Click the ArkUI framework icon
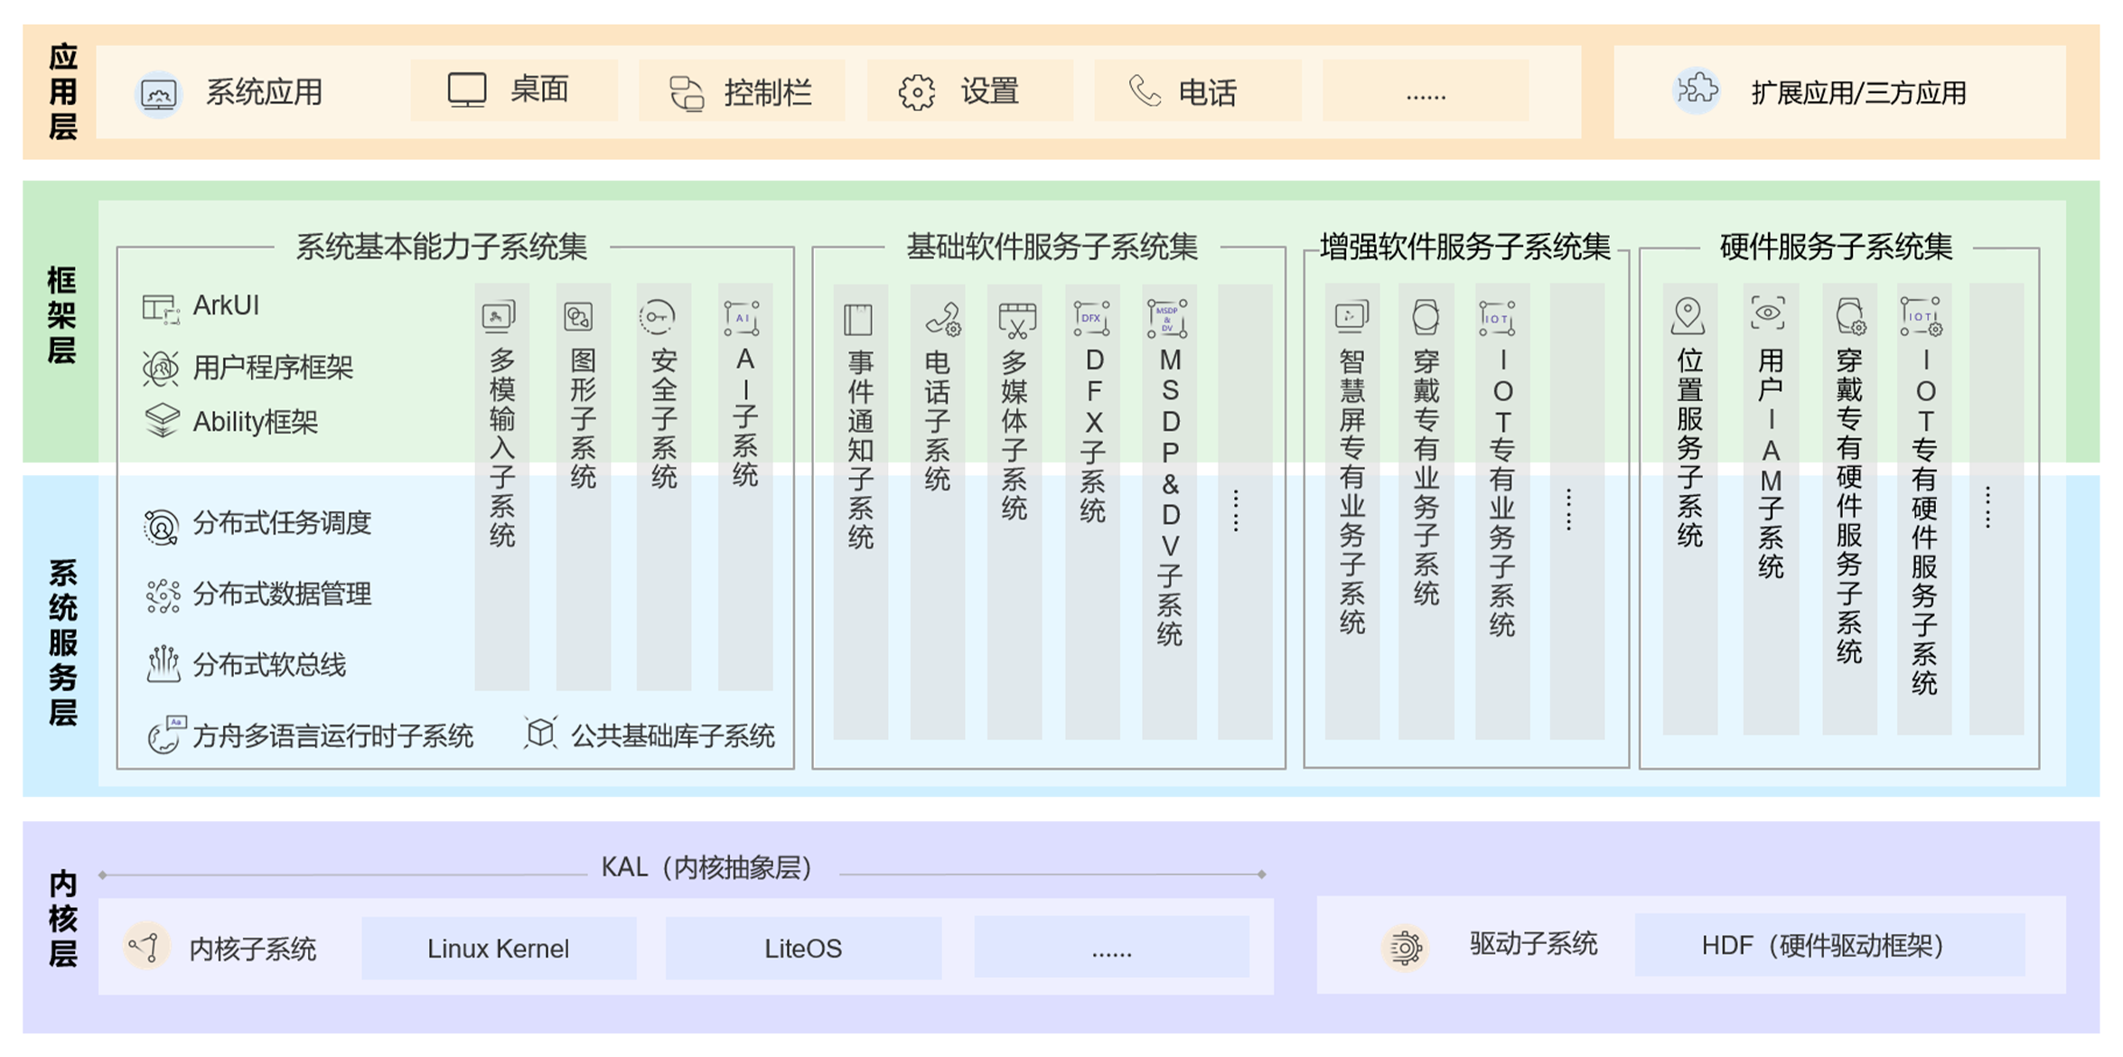This screenshot has width=2123, height=1057. pos(161,307)
